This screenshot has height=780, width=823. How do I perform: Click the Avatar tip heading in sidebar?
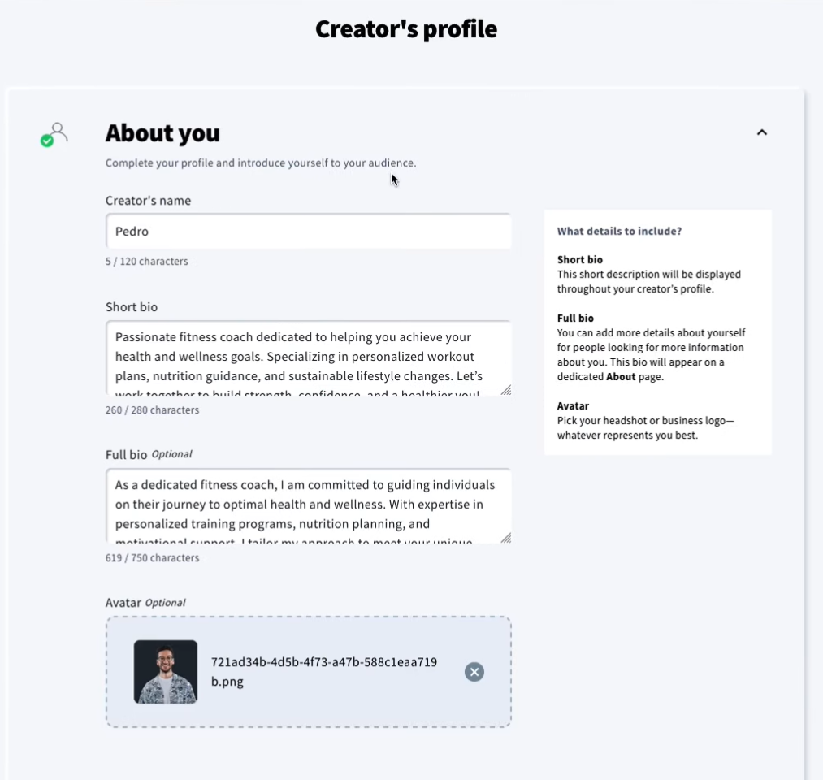571,405
